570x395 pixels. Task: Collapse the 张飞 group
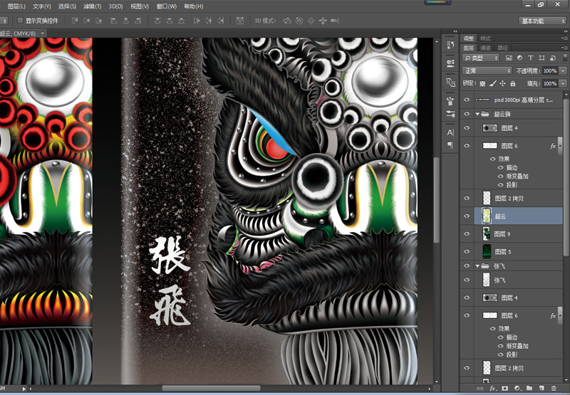[x=477, y=265]
